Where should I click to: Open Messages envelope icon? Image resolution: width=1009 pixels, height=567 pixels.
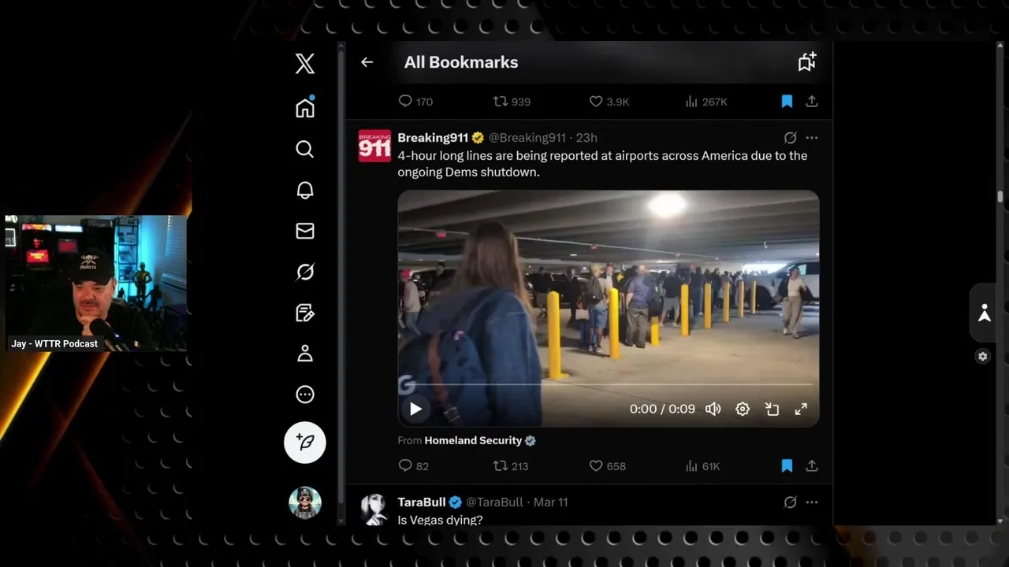pos(305,231)
